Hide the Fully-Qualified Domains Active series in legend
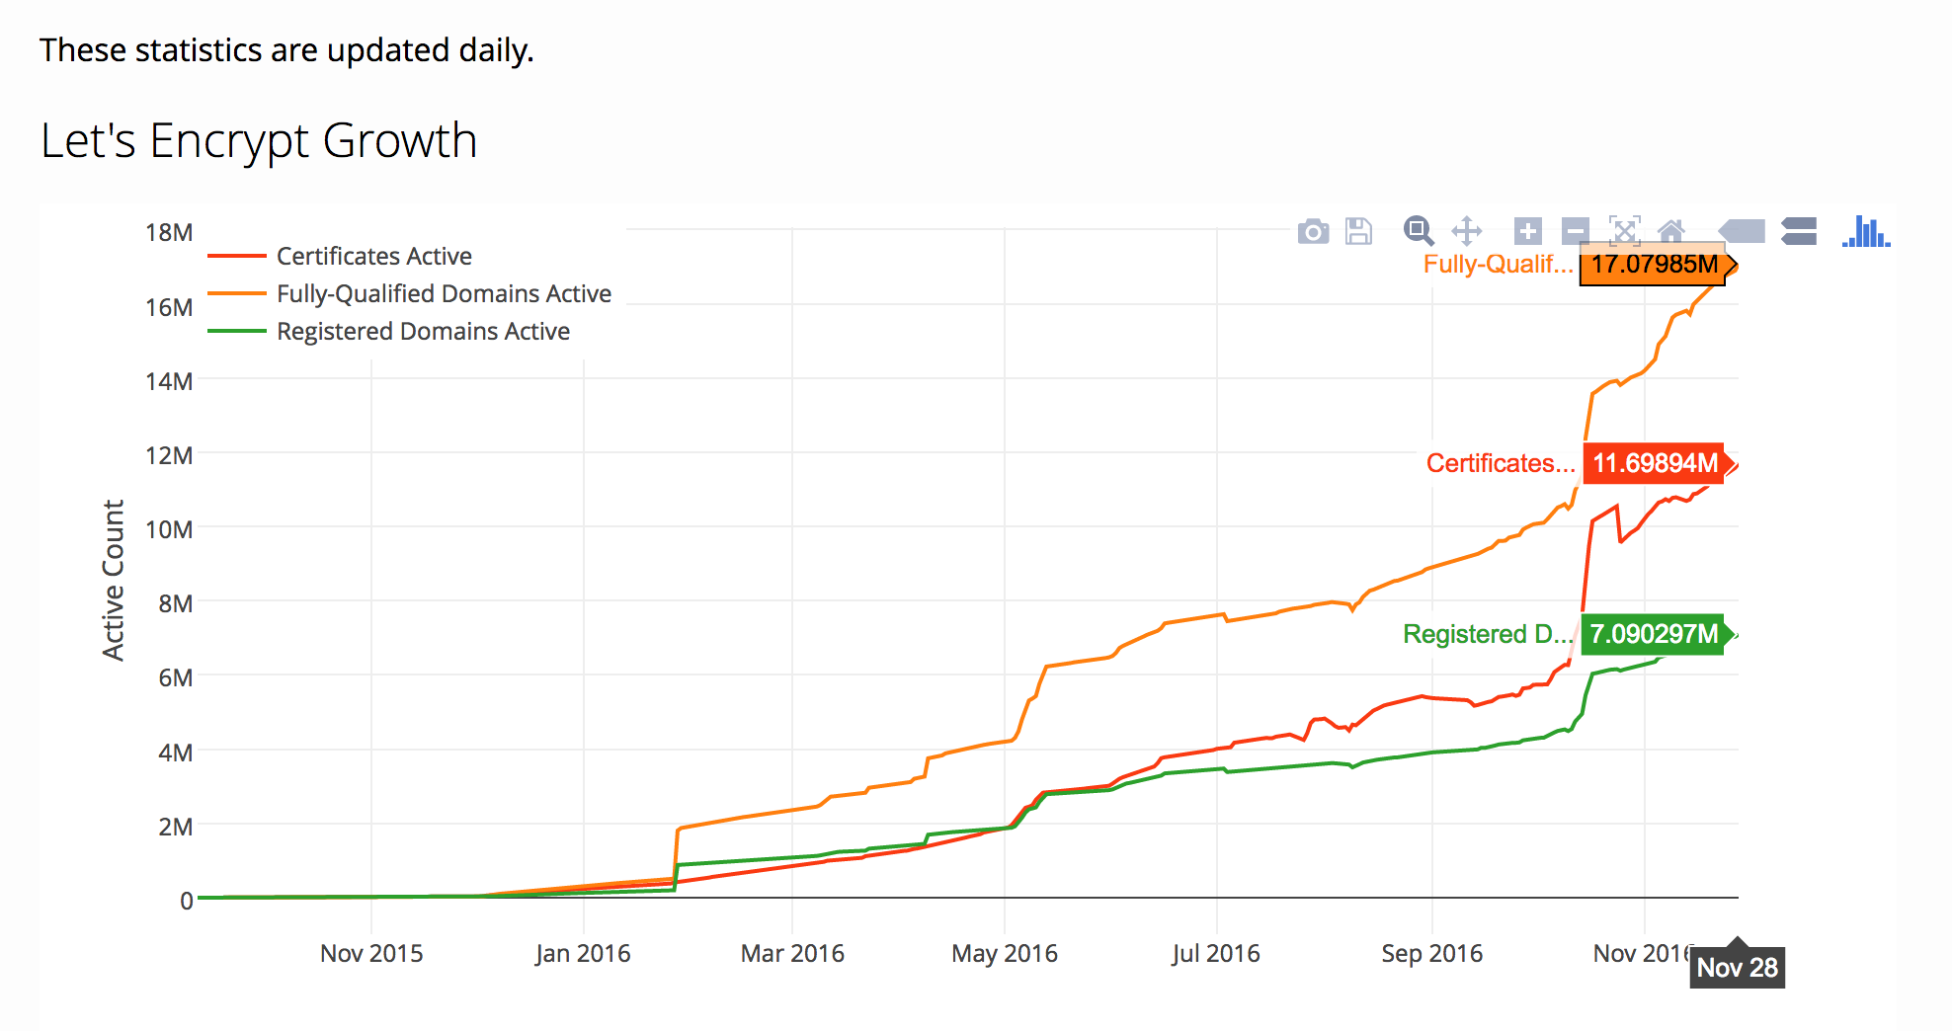The width and height of the screenshot is (1952, 1031). pyautogui.click(x=410, y=293)
